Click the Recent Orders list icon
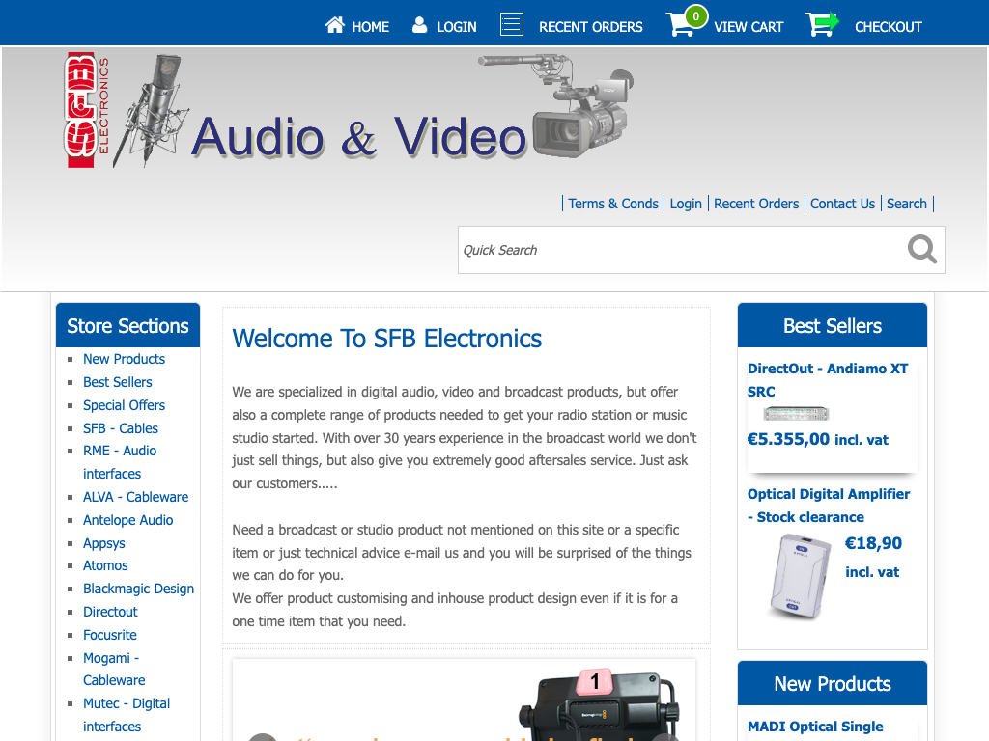Image resolution: width=989 pixels, height=741 pixels. point(512,25)
